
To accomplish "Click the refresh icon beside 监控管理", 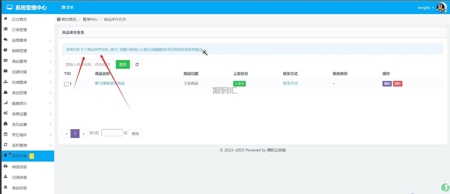I will [x=5, y=145].
